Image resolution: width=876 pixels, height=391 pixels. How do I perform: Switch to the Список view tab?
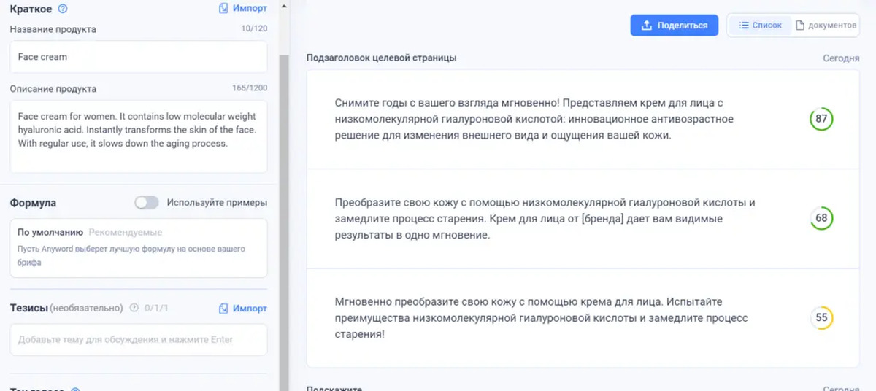(x=760, y=25)
